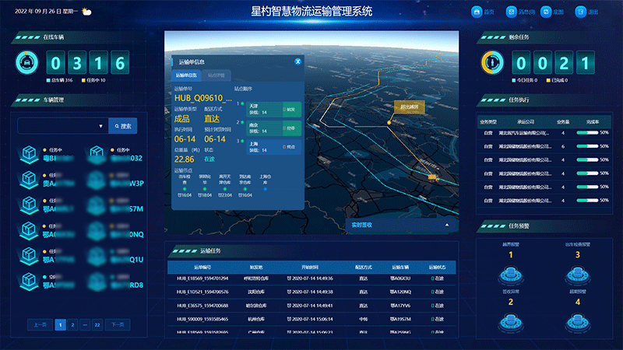Click the remaining tasks circular icon
The width and height of the screenshot is (623, 350).
(x=491, y=62)
